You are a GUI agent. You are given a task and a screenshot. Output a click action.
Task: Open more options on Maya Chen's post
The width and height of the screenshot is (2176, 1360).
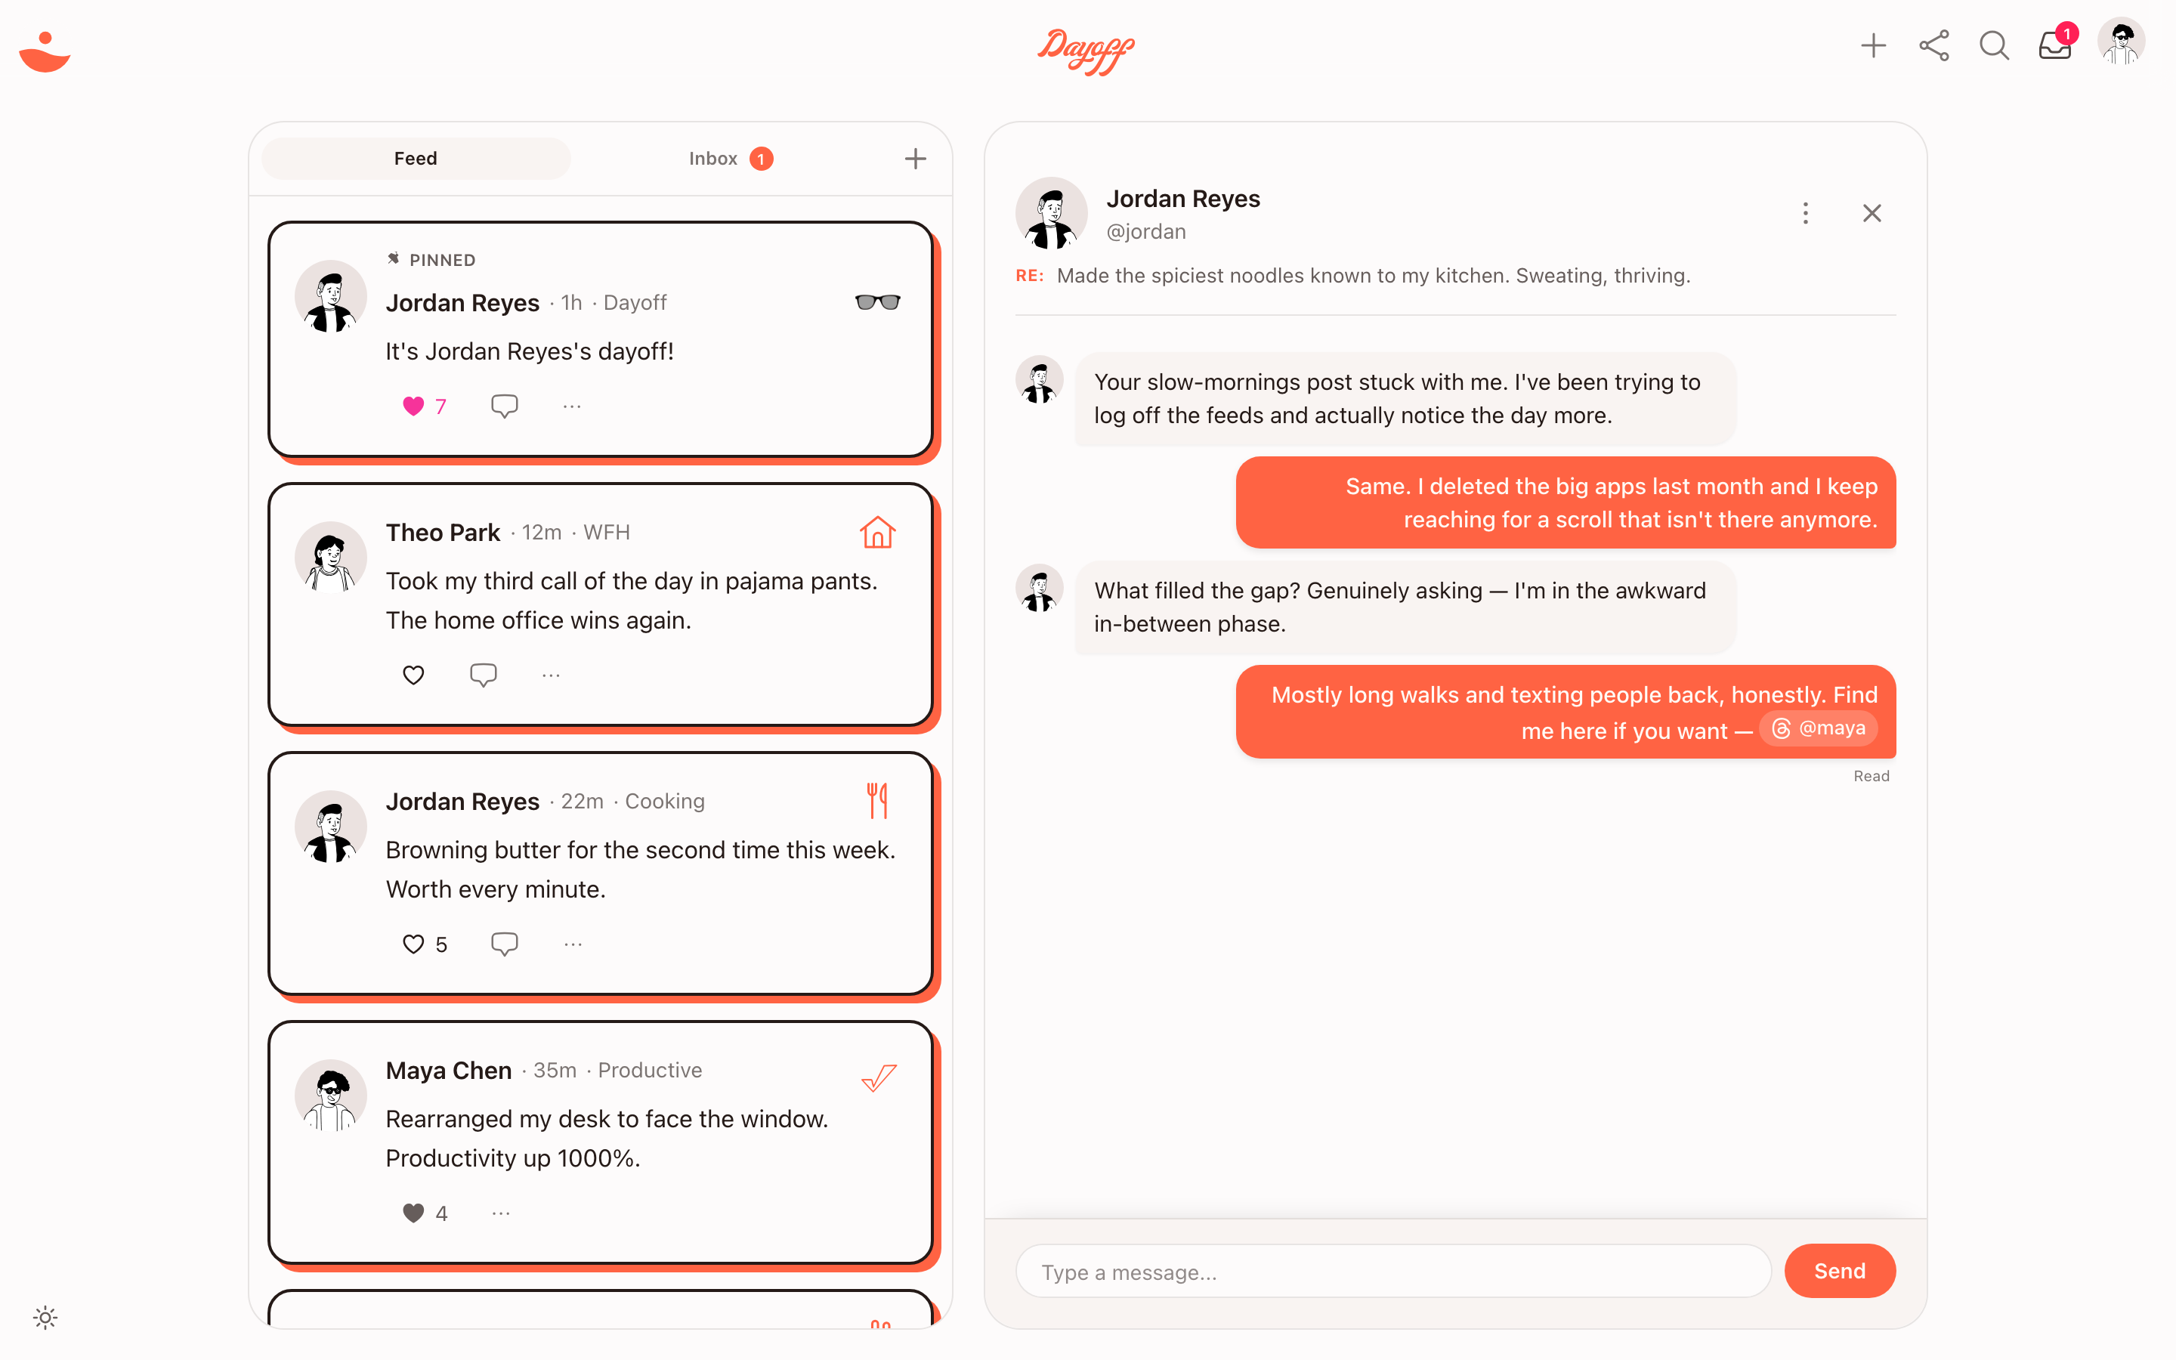click(501, 1213)
